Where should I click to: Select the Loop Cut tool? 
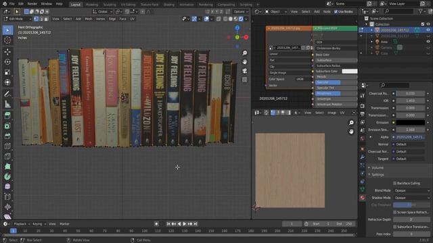click(x=7, y=146)
